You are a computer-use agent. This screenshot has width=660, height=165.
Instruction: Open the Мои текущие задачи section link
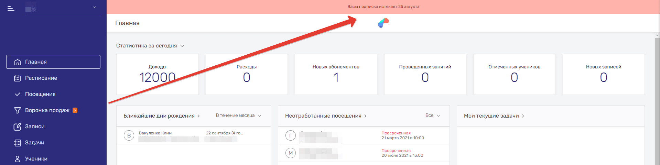click(494, 116)
